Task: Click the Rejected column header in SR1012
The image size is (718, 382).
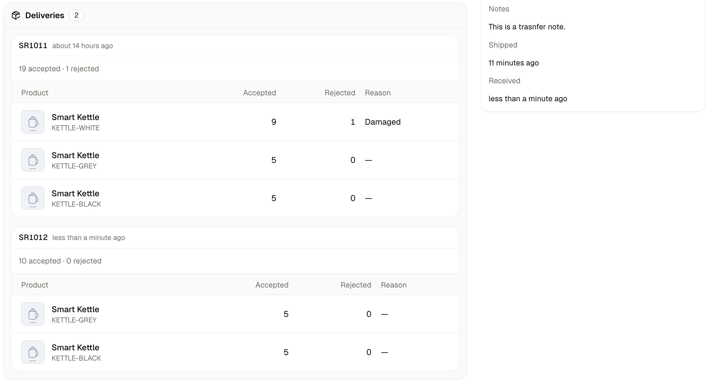Action: (x=356, y=285)
